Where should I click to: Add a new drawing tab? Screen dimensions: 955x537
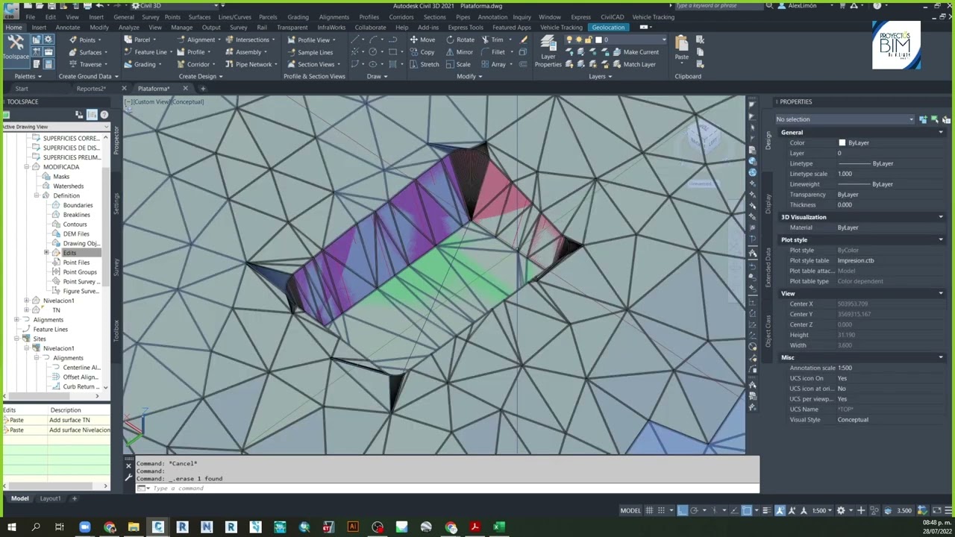[202, 89]
